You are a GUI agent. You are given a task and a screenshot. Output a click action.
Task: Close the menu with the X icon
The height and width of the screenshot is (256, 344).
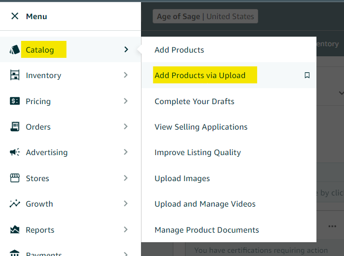[x=14, y=16]
